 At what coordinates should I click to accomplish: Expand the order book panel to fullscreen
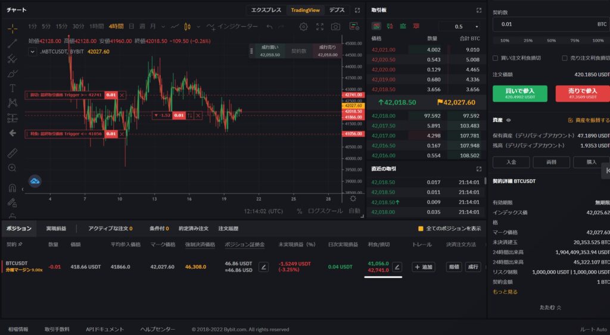pos(479,10)
